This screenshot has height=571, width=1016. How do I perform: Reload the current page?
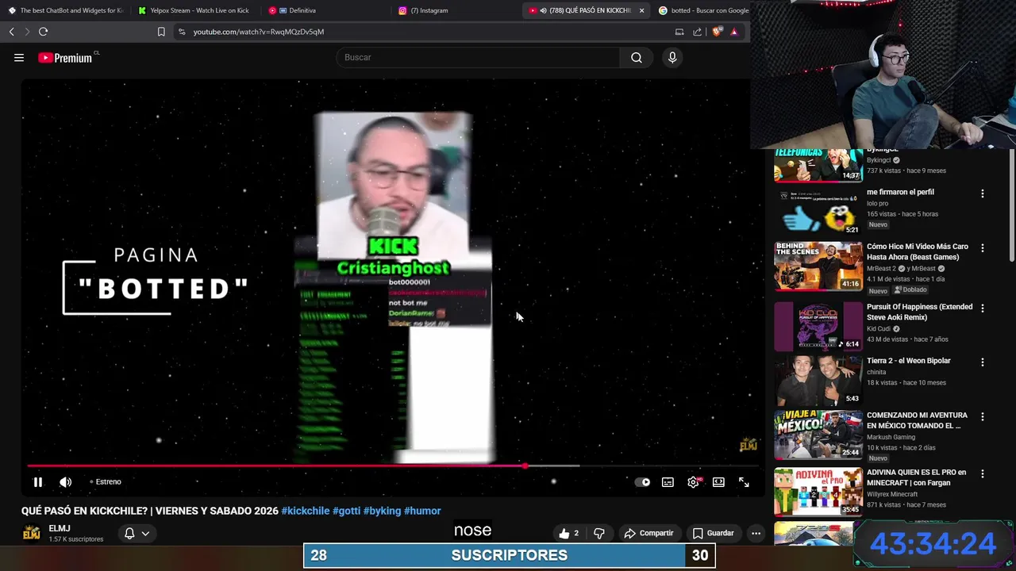pos(44,32)
